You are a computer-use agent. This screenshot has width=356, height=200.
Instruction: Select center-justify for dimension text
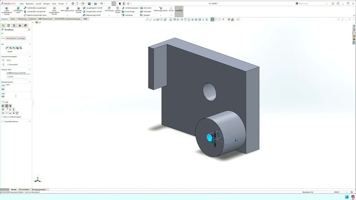[x=7, y=106]
